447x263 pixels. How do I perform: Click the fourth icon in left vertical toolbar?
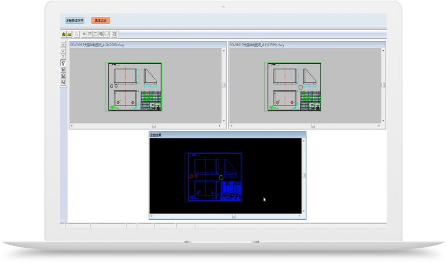tap(63, 63)
